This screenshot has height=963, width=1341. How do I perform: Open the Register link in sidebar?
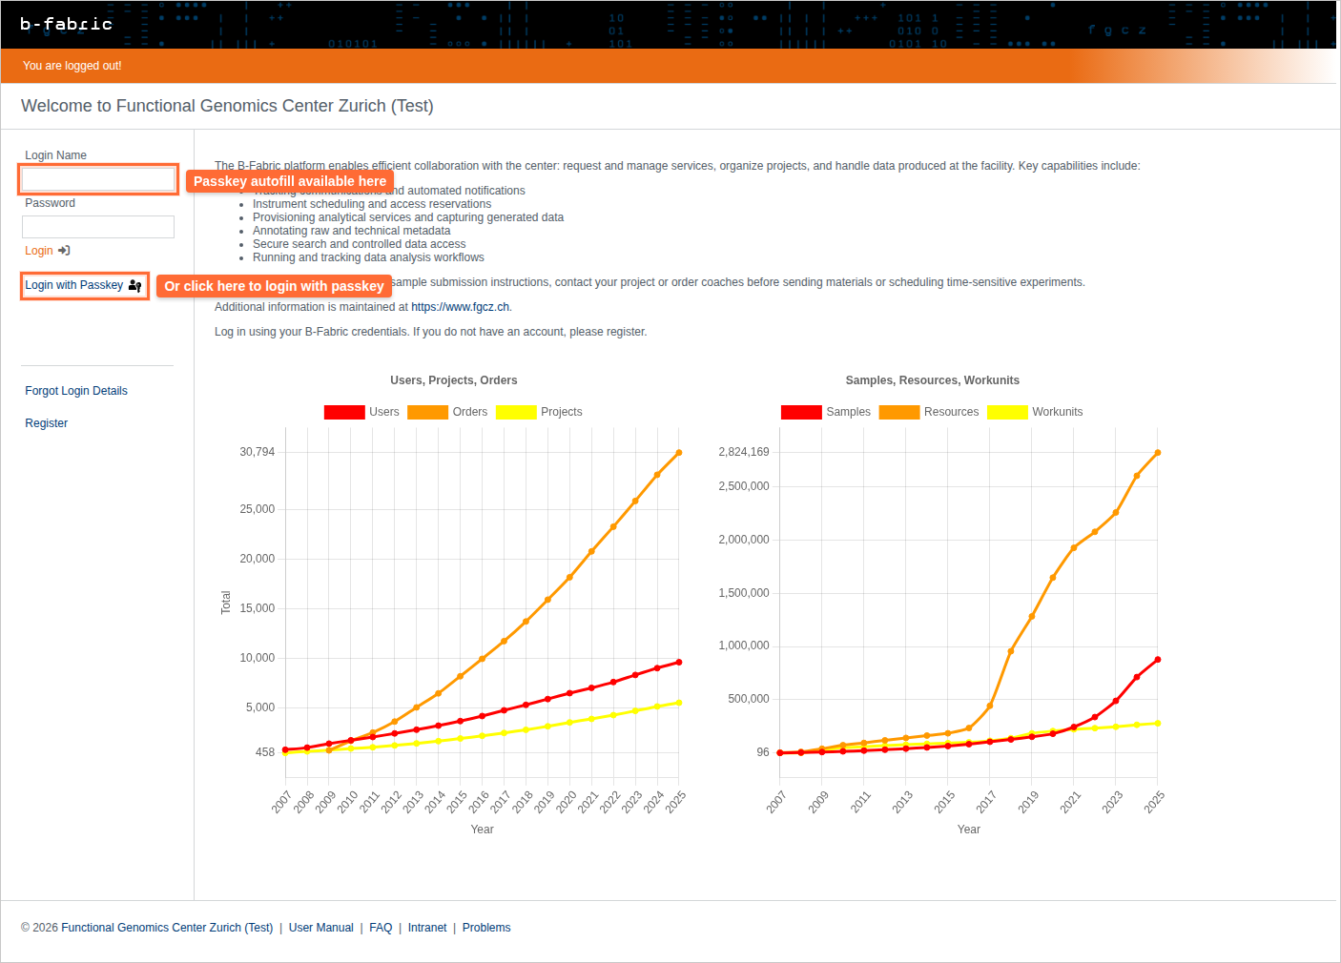[46, 423]
